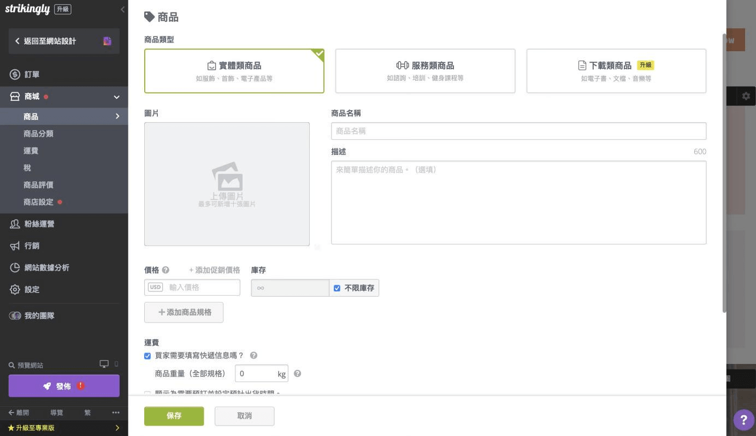The height and width of the screenshot is (436, 756).
Task: Collapse the sidebar with the top arrow
Action: click(x=122, y=9)
